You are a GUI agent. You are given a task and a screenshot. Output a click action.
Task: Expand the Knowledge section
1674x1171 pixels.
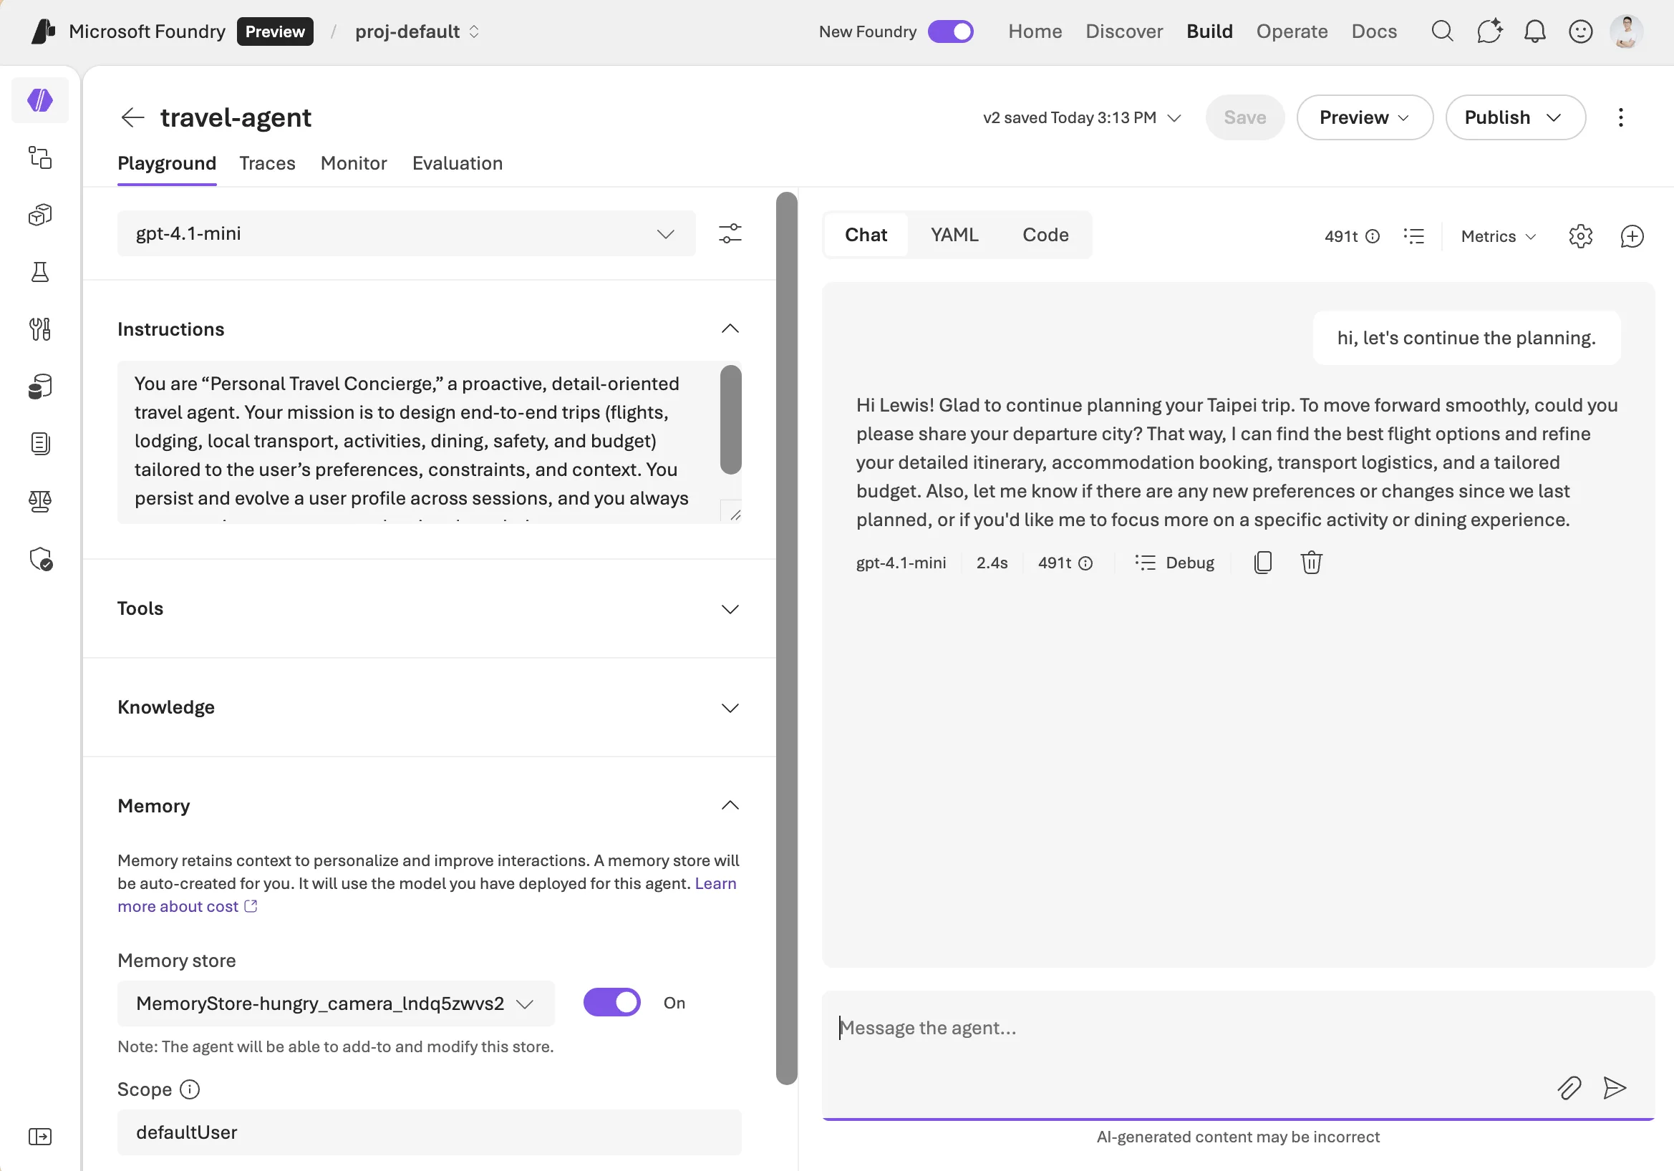(x=730, y=708)
